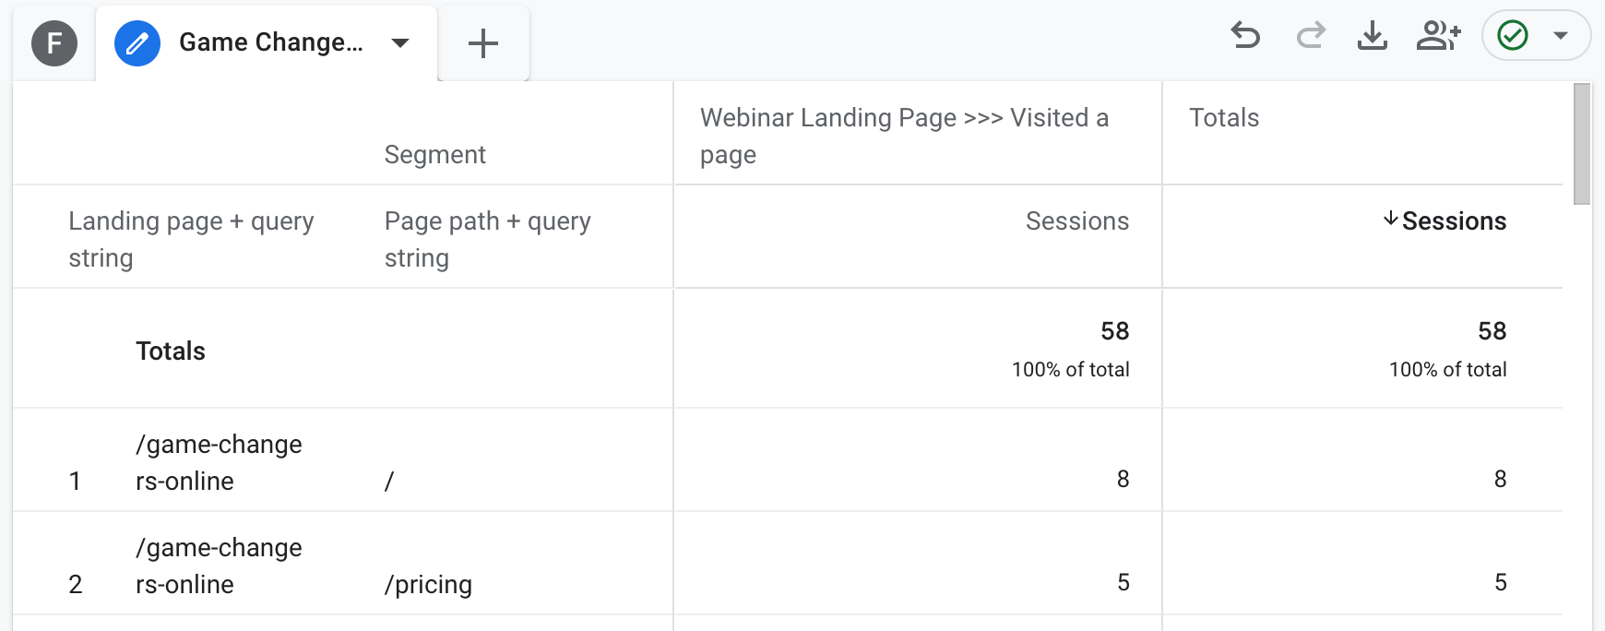This screenshot has width=1605, height=631.
Task: Click the Webinar Landing Page segment header
Action: (x=904, y=136)
